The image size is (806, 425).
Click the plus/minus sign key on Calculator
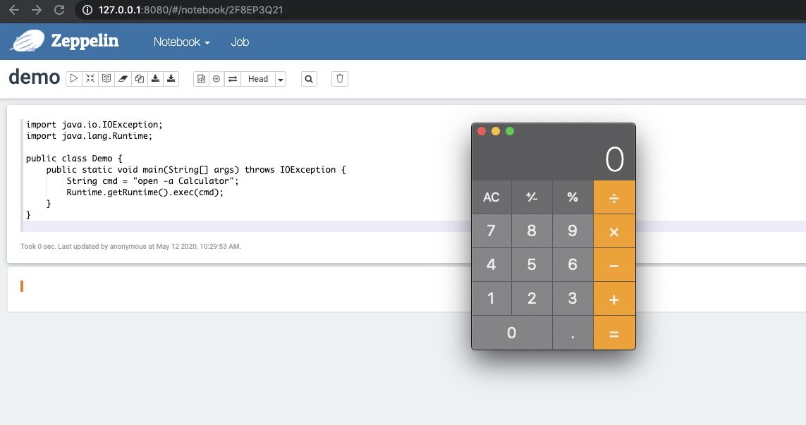pyautogui.click(x=532, y=197)
